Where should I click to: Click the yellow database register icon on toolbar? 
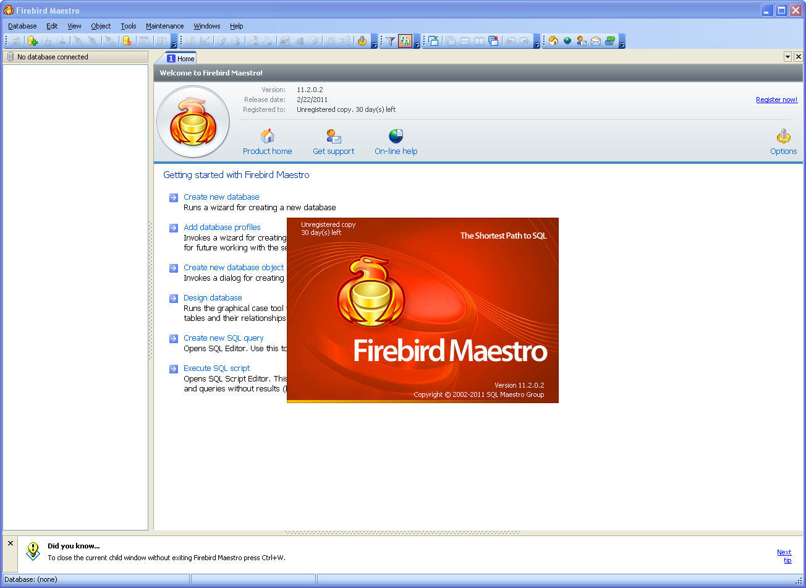click(x=127, y=41)
